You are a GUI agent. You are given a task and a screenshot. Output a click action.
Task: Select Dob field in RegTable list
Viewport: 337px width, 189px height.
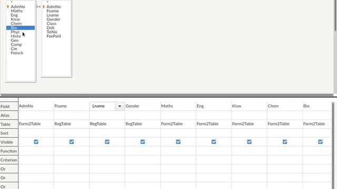tap(51, 28)
